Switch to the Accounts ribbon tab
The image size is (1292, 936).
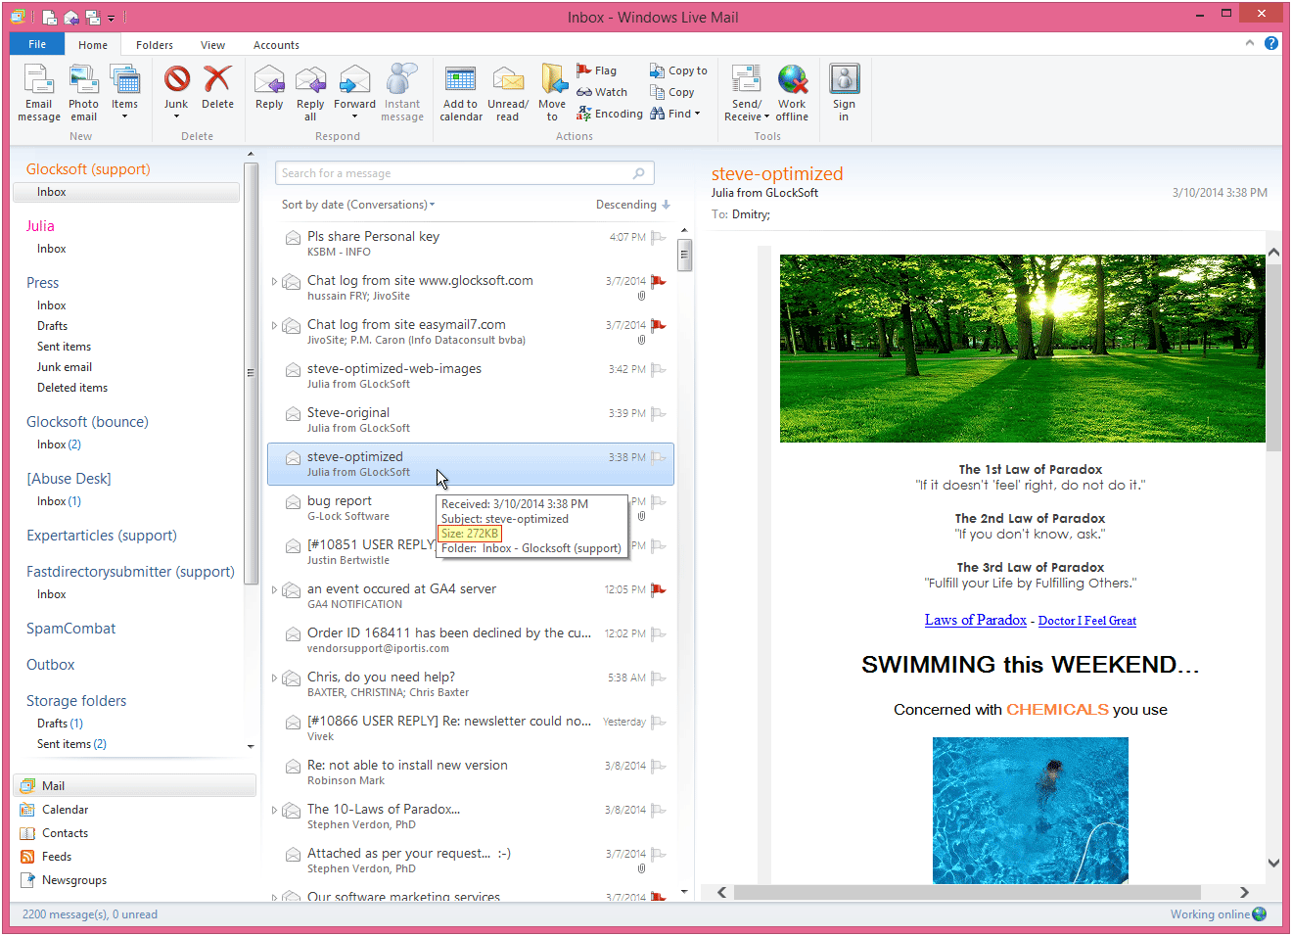tap(276, 45)
